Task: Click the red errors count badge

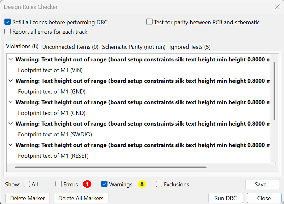Action: tap(87, 184)
